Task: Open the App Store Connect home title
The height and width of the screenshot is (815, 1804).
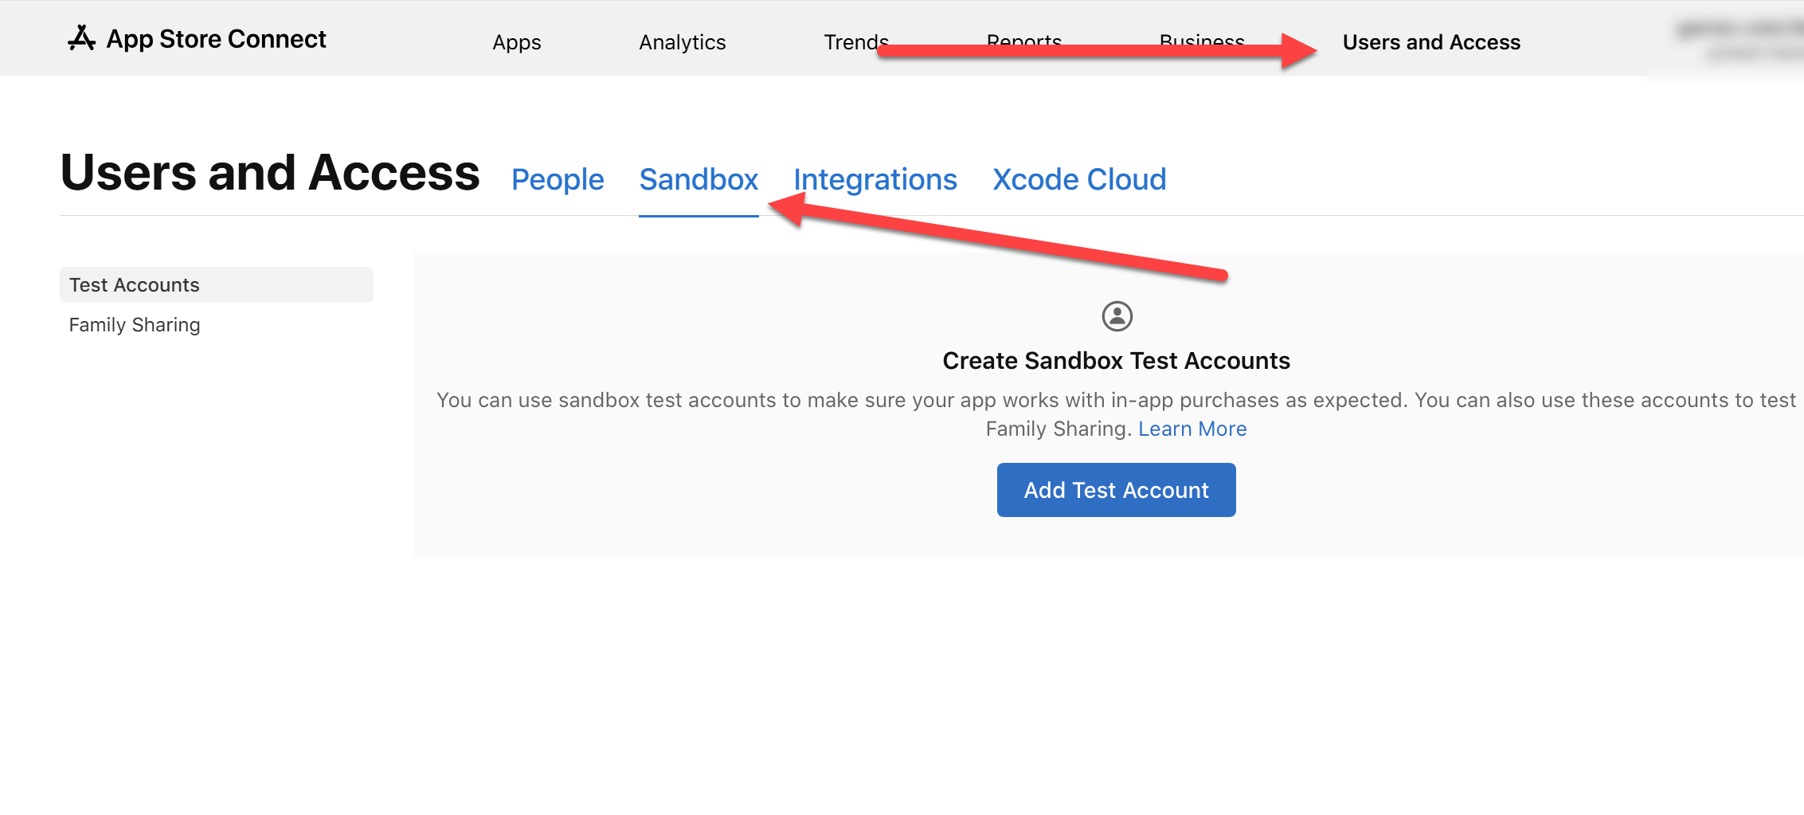Action: click(x=216, y=39)
